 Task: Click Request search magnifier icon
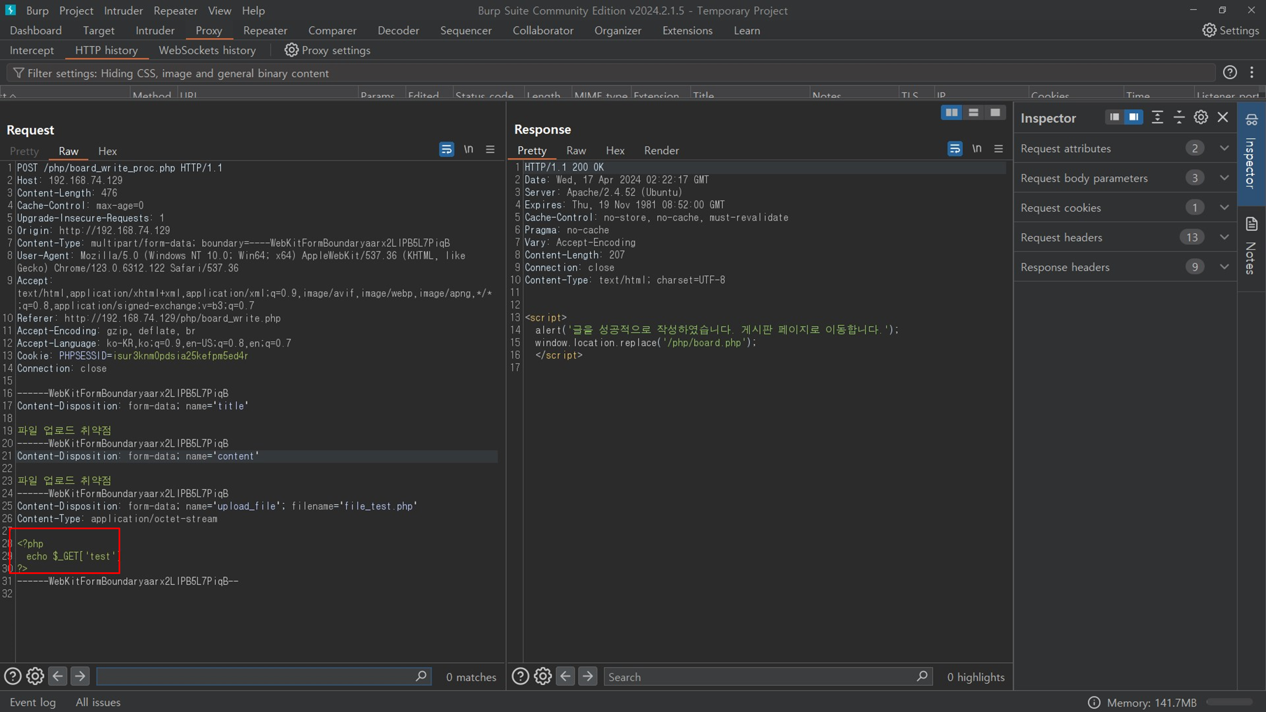coord(421,677)
